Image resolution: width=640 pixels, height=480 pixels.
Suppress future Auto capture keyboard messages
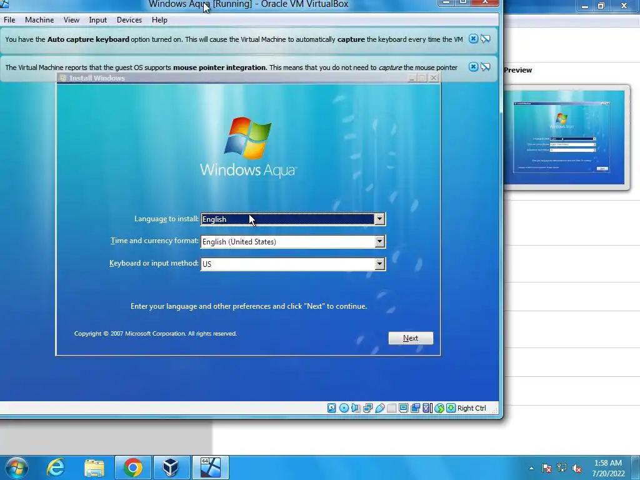(485, 39)
